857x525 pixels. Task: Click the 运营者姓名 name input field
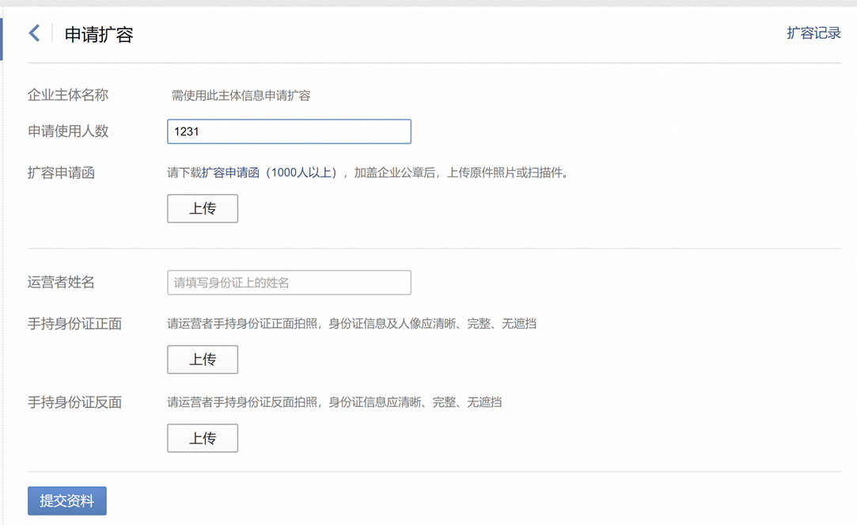289,283
